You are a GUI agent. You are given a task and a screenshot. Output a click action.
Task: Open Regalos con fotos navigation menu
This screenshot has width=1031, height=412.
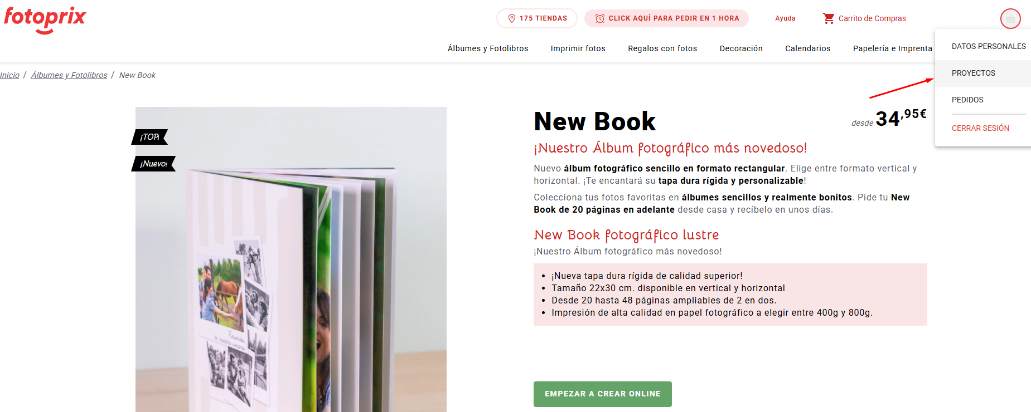pos(662,48)
